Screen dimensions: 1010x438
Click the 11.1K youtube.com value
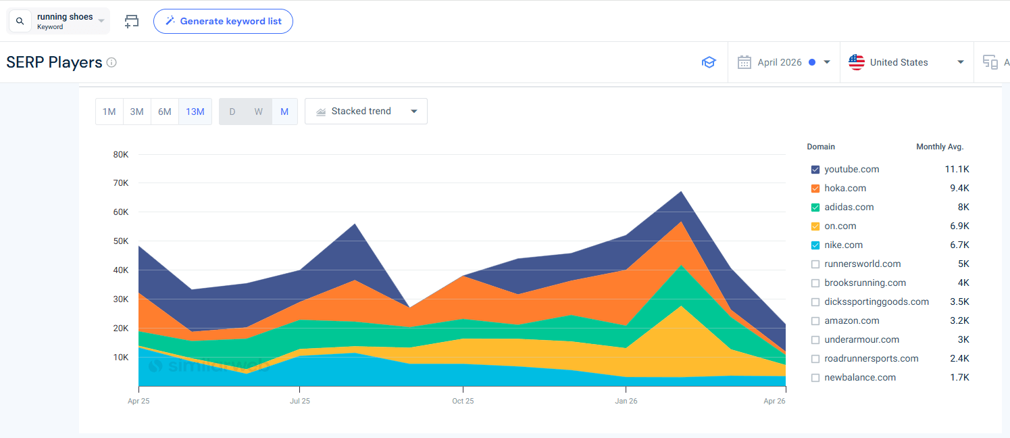click(x=957, y=170)
